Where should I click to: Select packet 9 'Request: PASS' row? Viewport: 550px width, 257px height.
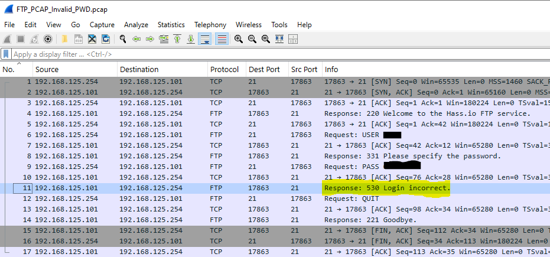pos(275,167)
